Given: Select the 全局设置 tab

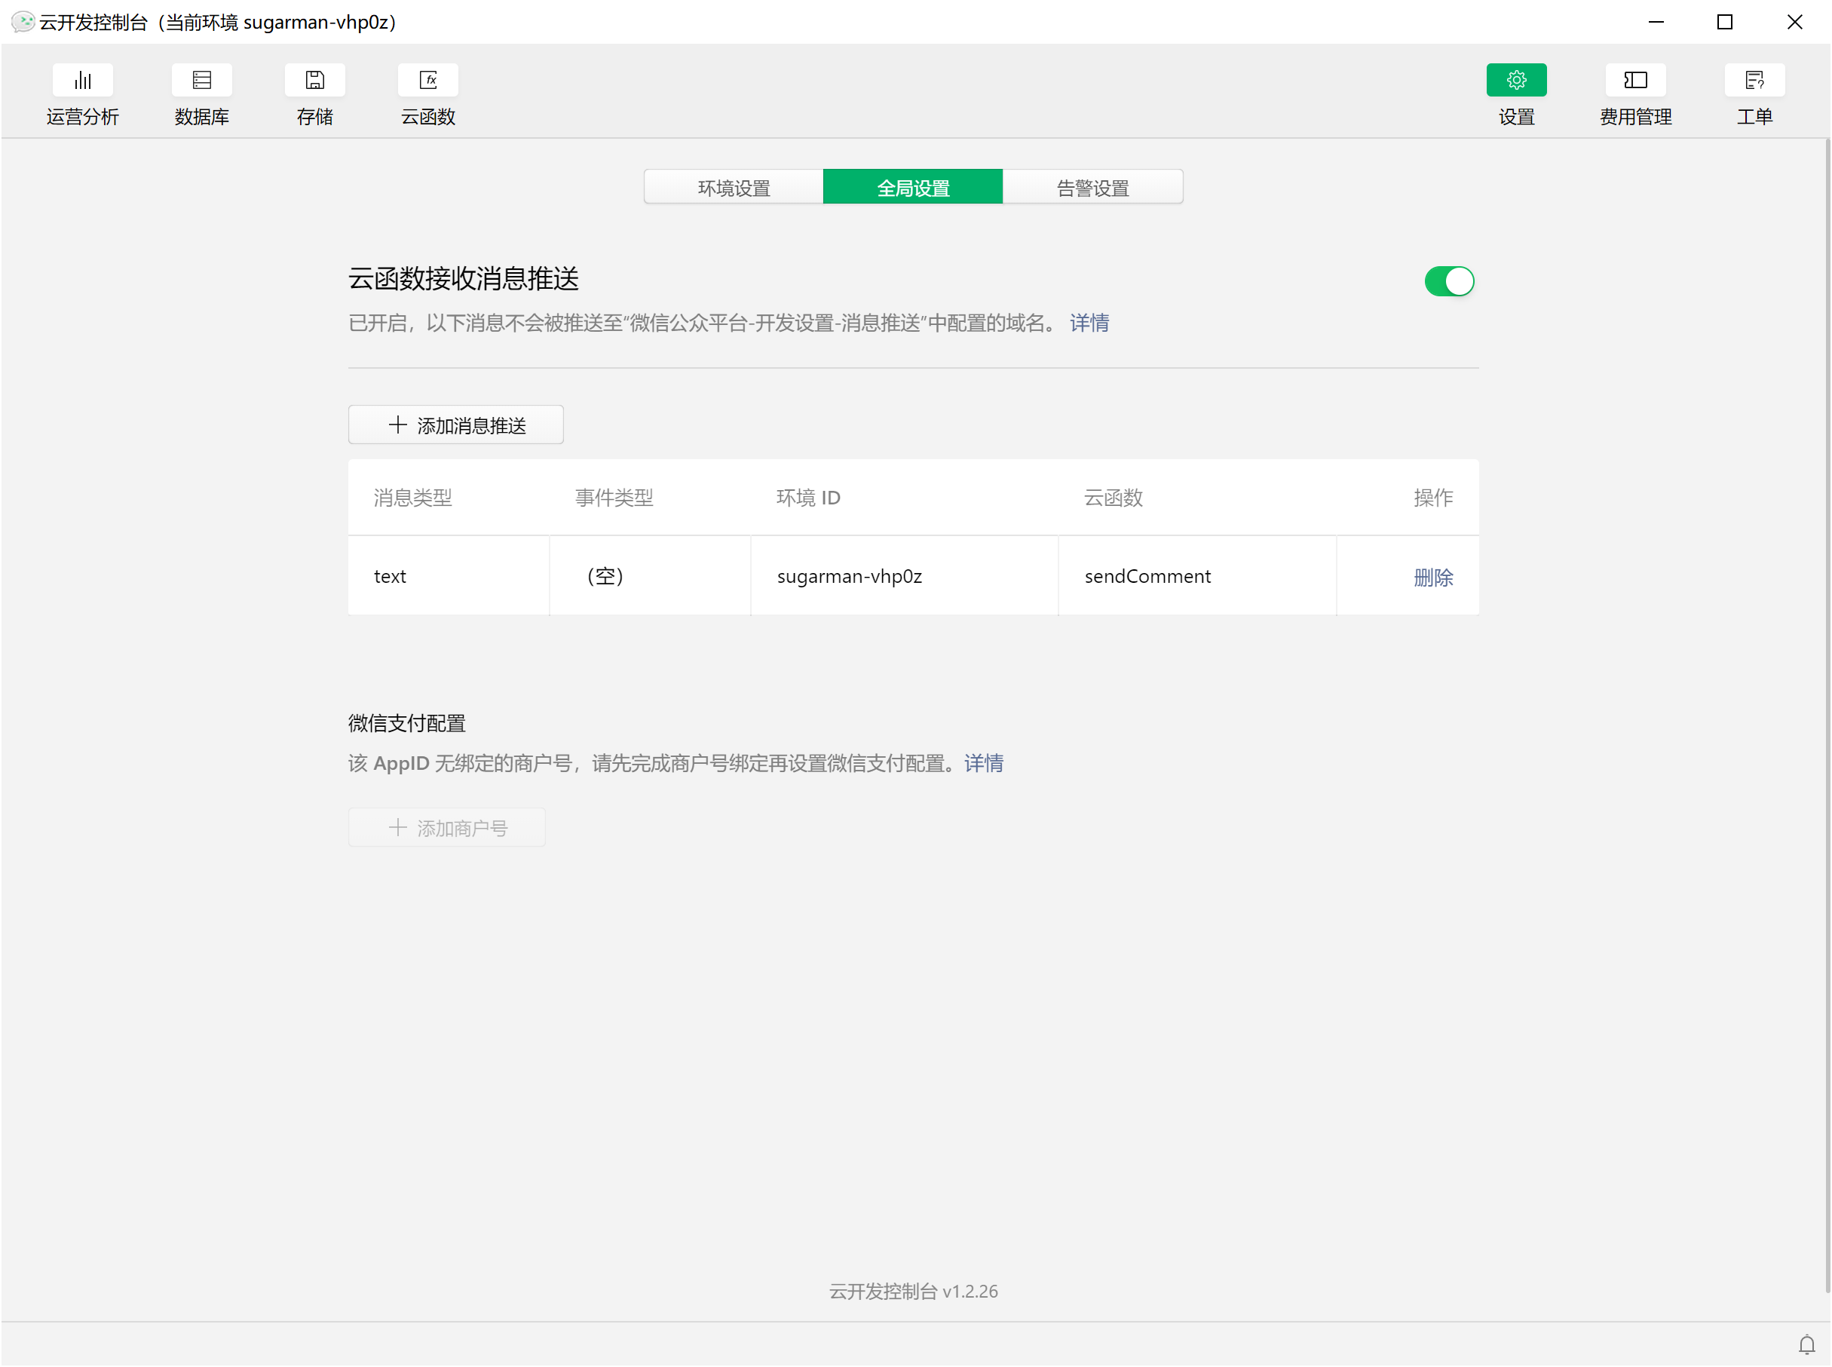Looking at the screenshot, I should pos(913,188).
